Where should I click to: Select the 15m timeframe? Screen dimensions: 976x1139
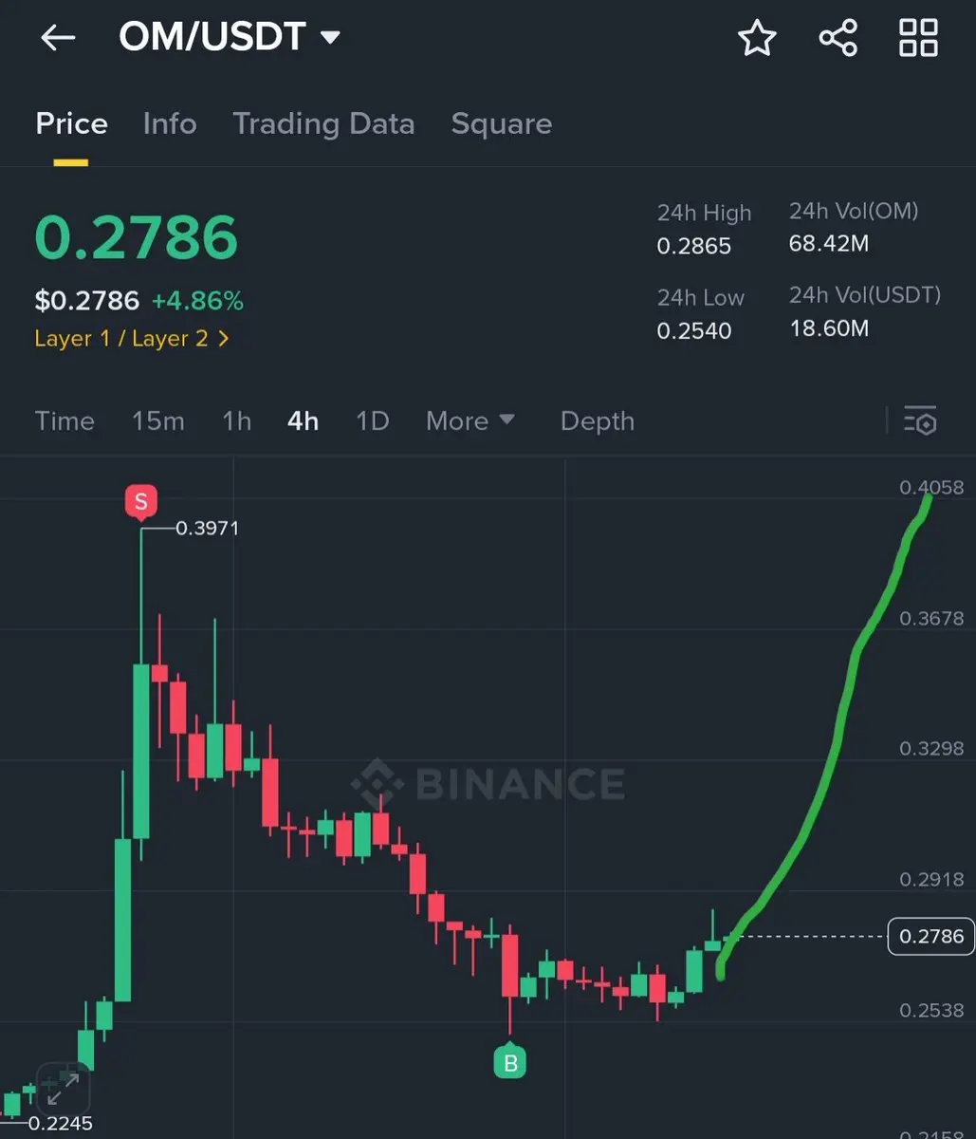[158, 420]
